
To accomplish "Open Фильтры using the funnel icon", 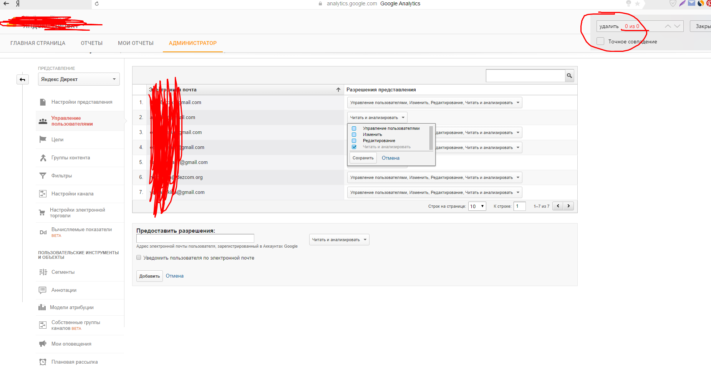I will (43, 176).
